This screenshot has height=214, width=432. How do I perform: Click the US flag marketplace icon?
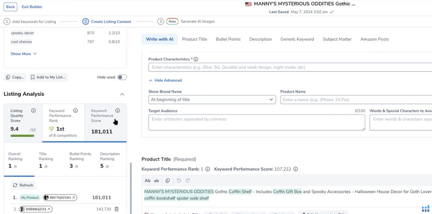(248, 4)
